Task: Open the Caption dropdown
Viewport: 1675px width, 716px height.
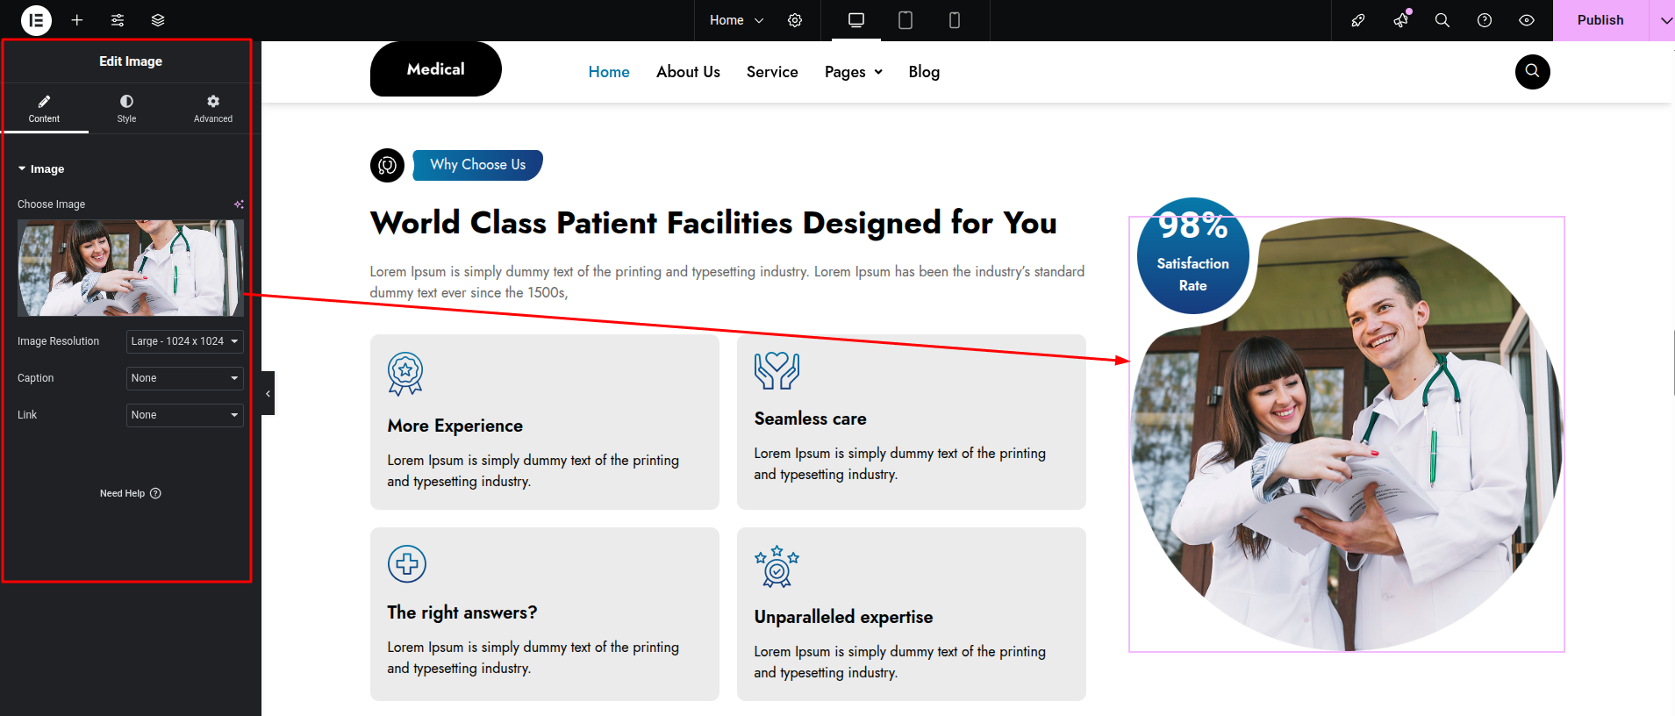Action: coord(184,378)
